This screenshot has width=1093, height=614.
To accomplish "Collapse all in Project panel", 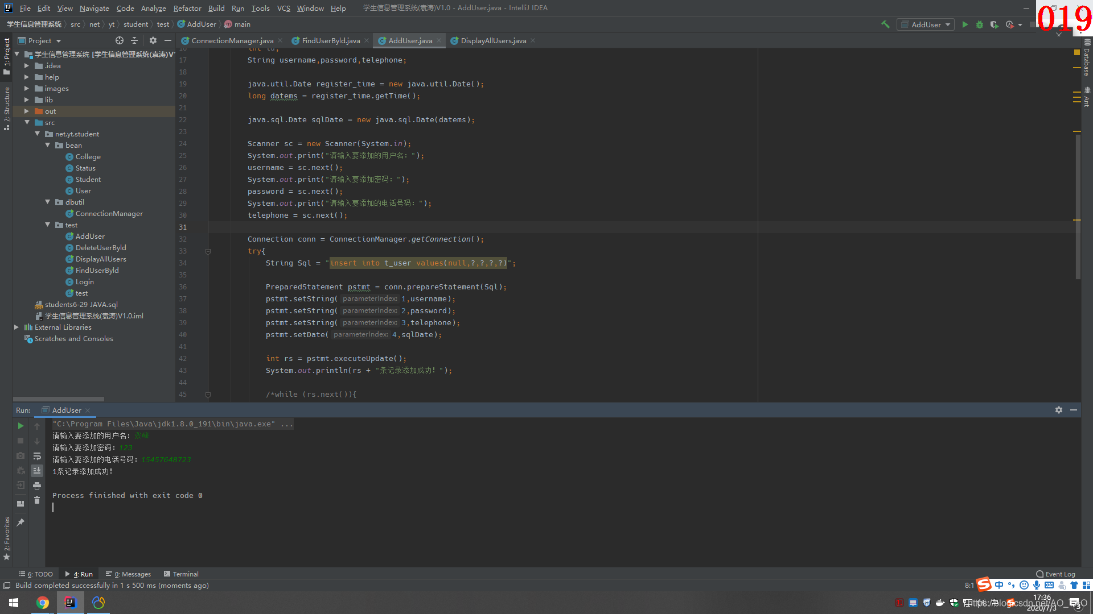I will point(134,40).
